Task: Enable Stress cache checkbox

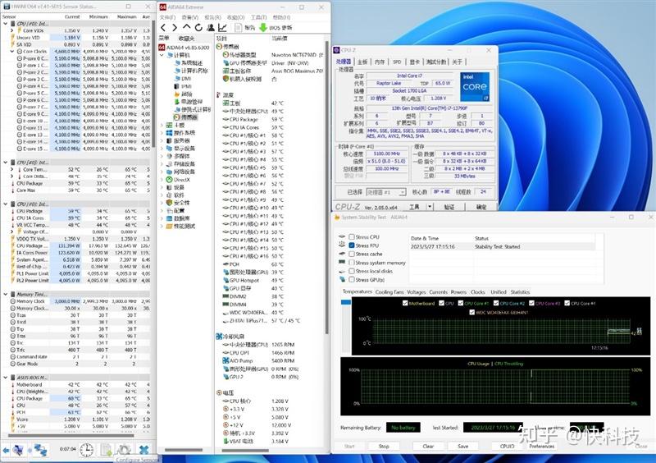Action: pyautogui.click(x=352, y=254)
